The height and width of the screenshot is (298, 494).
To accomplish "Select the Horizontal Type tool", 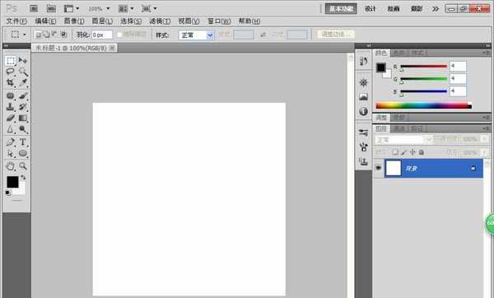I will pyautogui.click(x=23, y=142).
